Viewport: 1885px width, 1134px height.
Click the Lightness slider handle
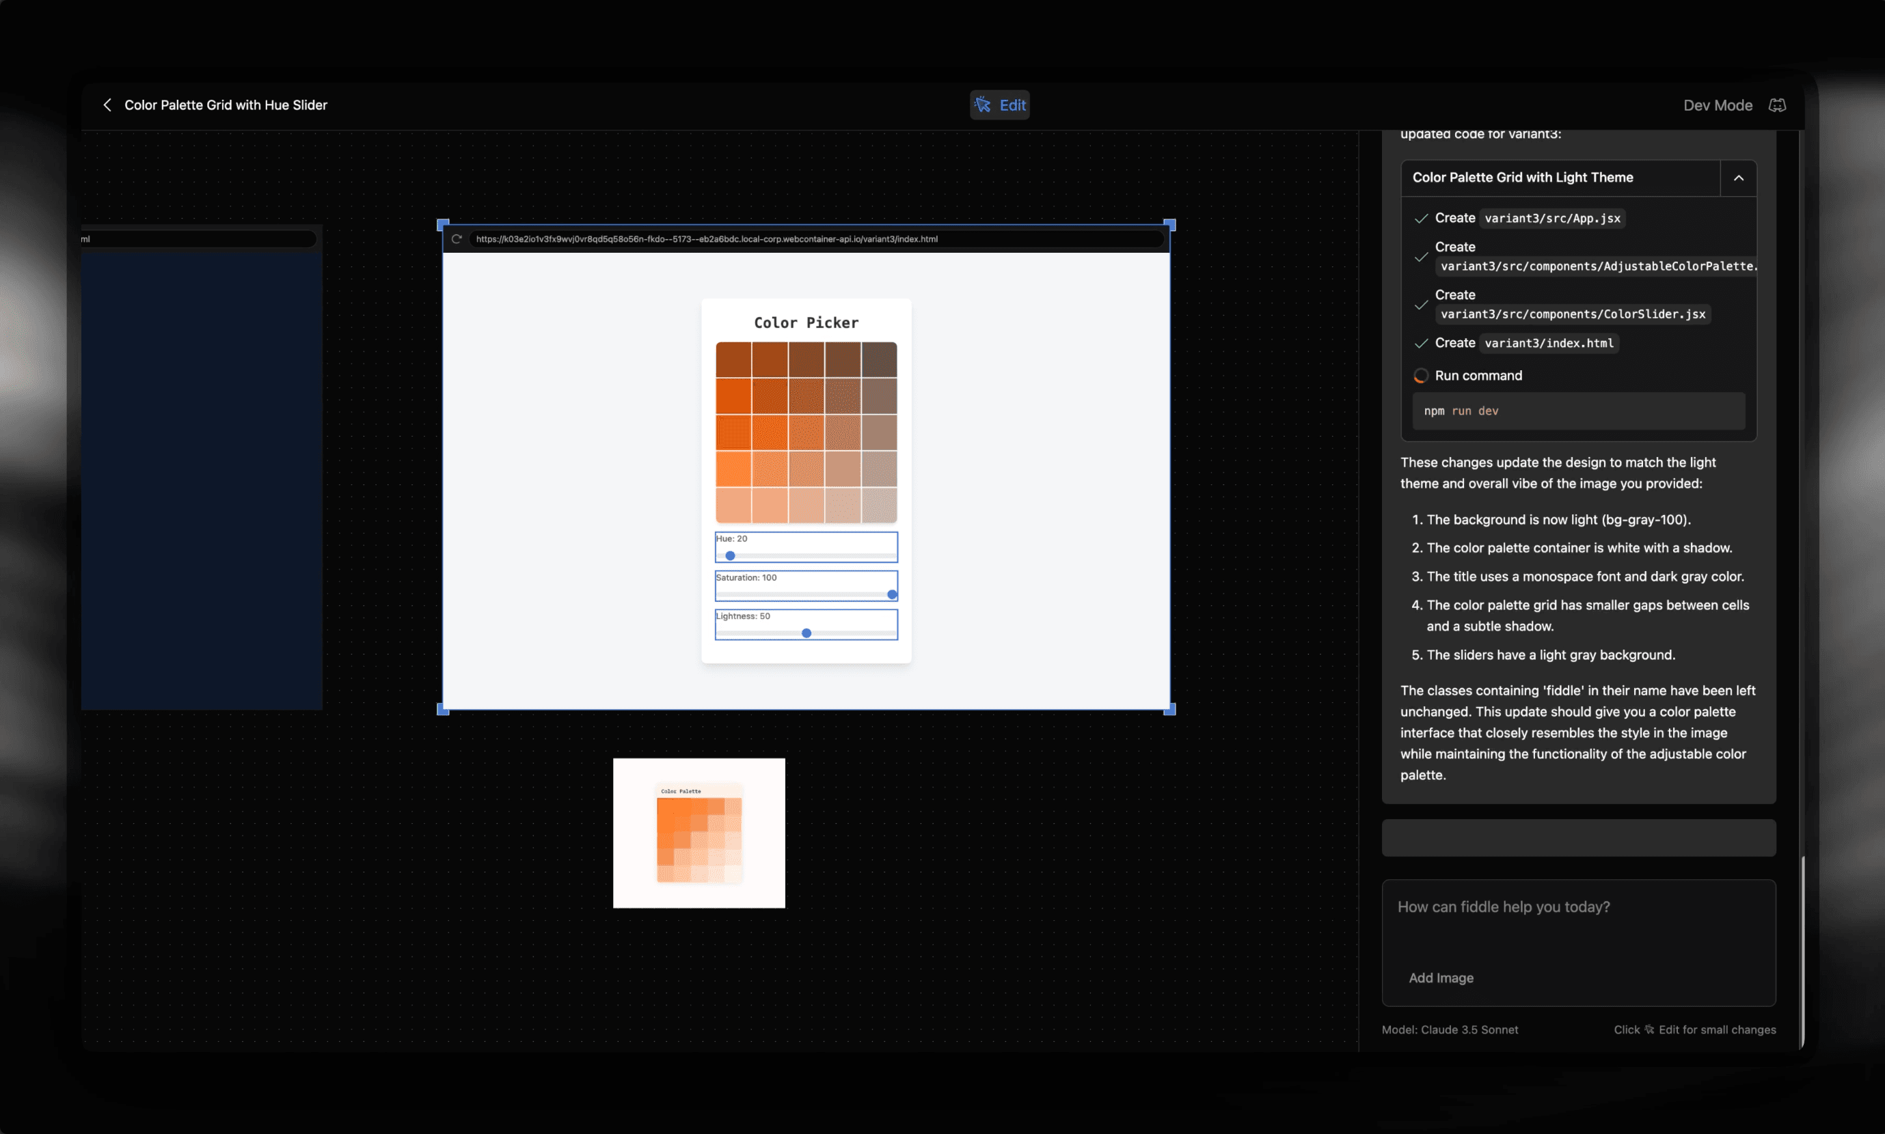click(806, 633)
